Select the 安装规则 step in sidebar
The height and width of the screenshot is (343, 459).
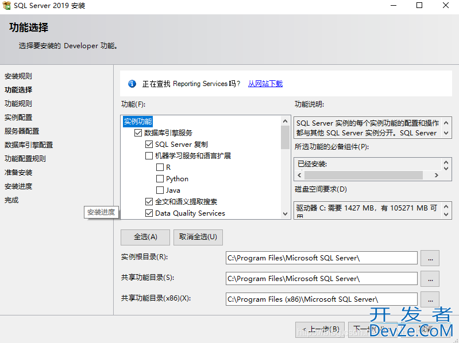pyautogui.click(x=18, y=76)
